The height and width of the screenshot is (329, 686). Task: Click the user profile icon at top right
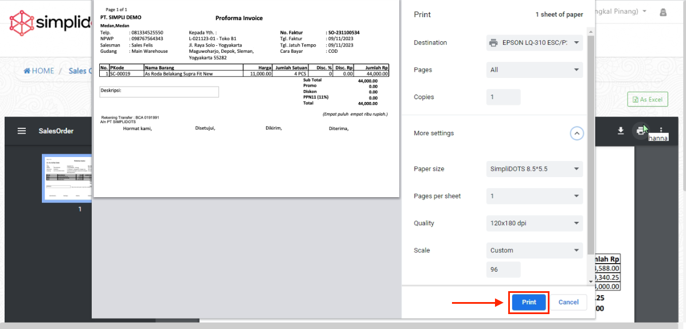(x=663, y=12)
